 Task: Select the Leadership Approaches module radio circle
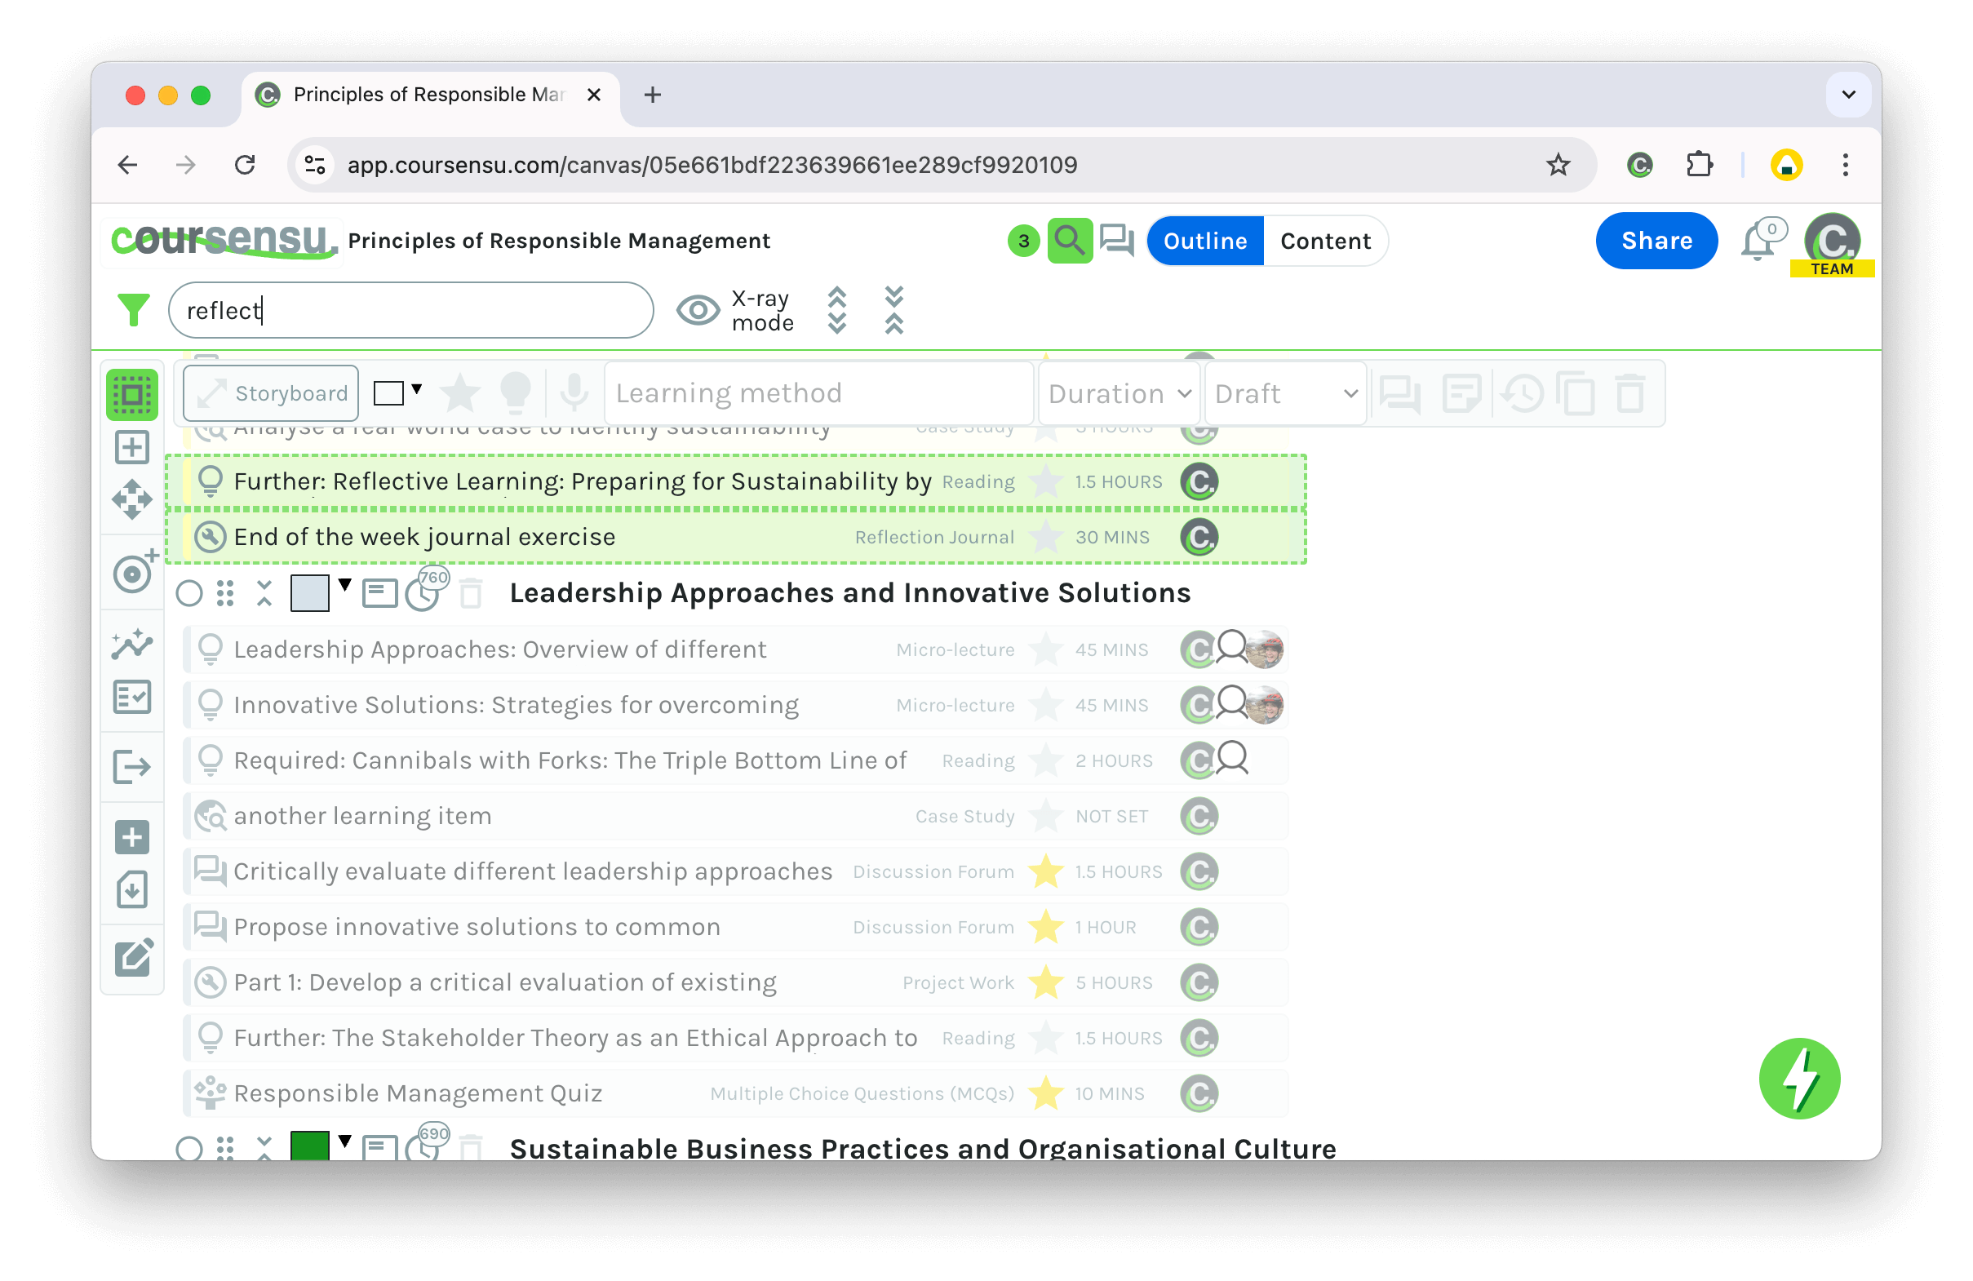tap(189, 593)
